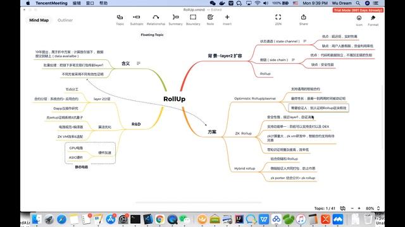Open Google Chrome from the Dock
Image resolution: width=405 pixels, height=227 pixels.
pyautogui.click(x=160, y=219)
